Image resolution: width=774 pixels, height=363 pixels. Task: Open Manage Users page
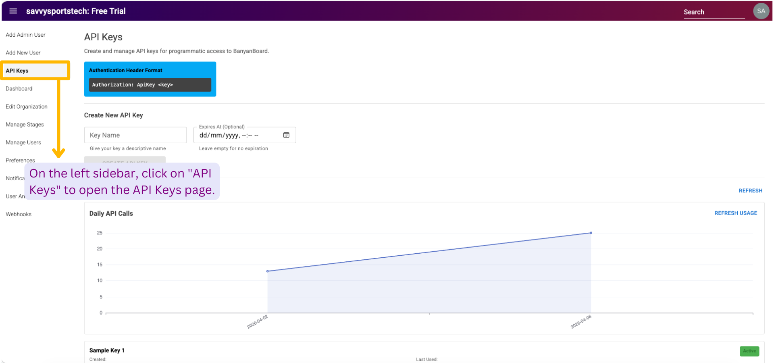[x=23, y=142]
